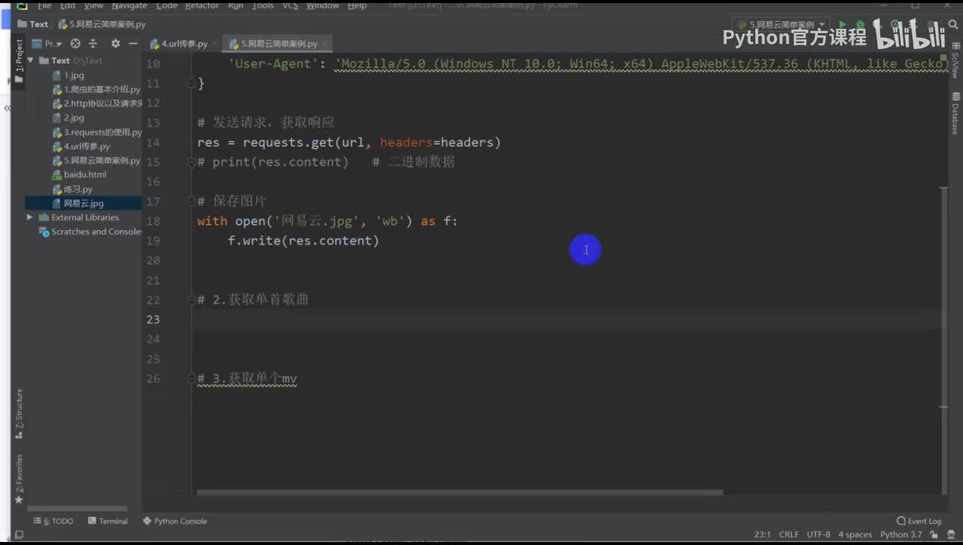Open the TODO tool window
The width and height of the screenshot is (963, 545).
coord(53,521)
